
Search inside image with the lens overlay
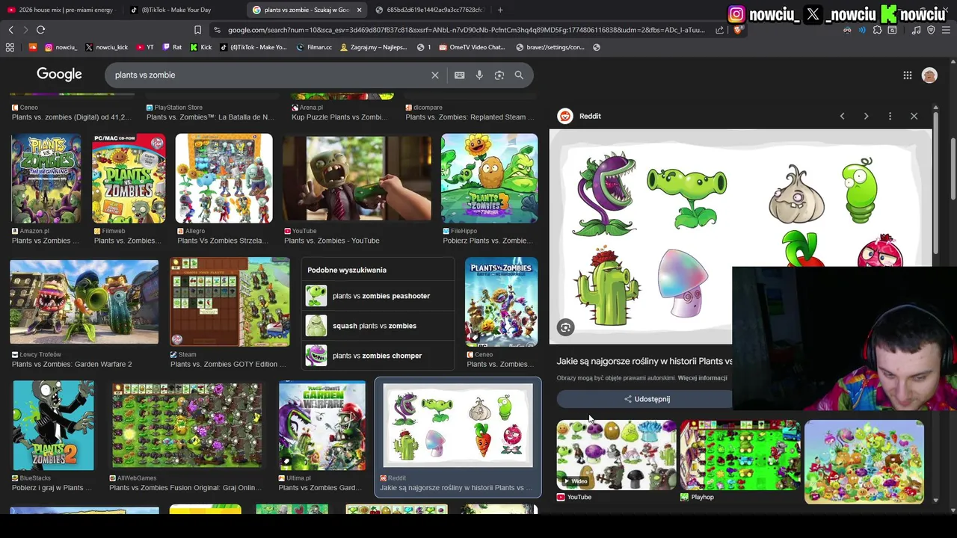tap(565, 327)
